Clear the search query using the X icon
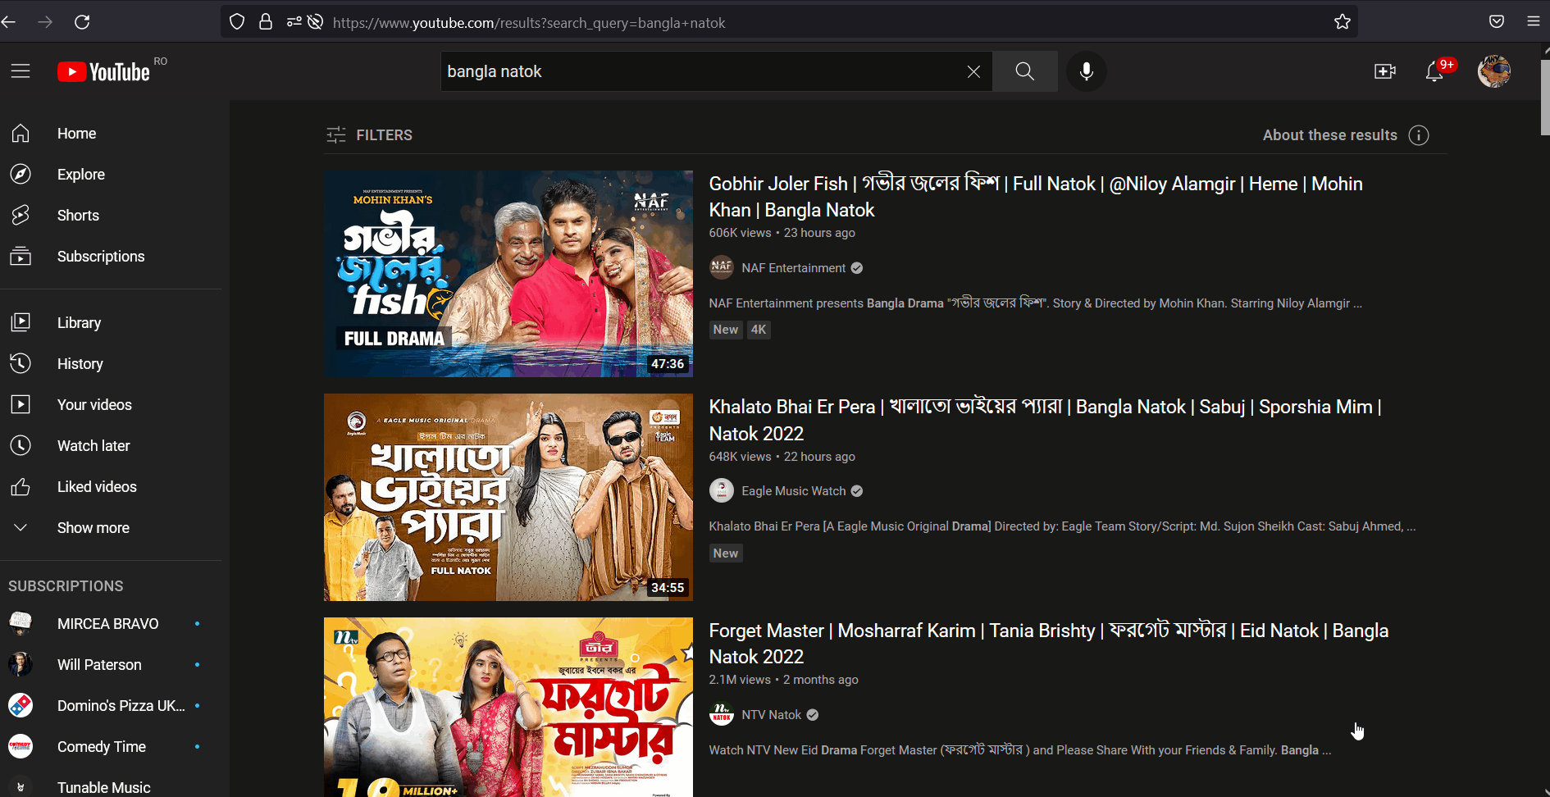Viewport: 1550px width, 797px height. pyautogui.click(x=973, y=71)
